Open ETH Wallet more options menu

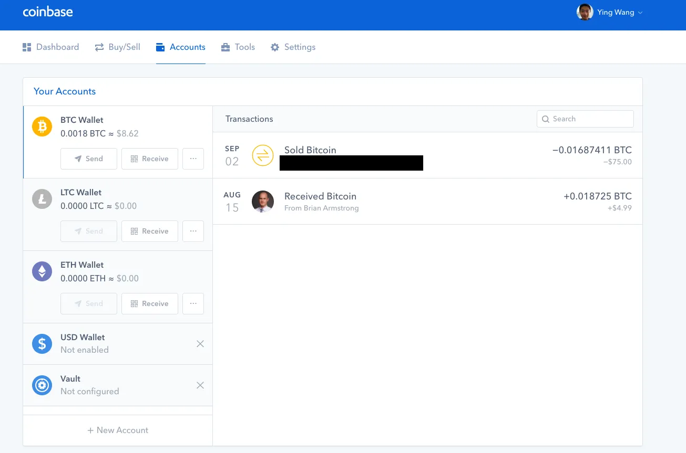193,303
